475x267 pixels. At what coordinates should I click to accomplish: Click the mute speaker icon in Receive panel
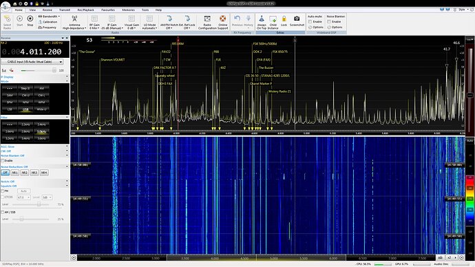click(12, 70)
